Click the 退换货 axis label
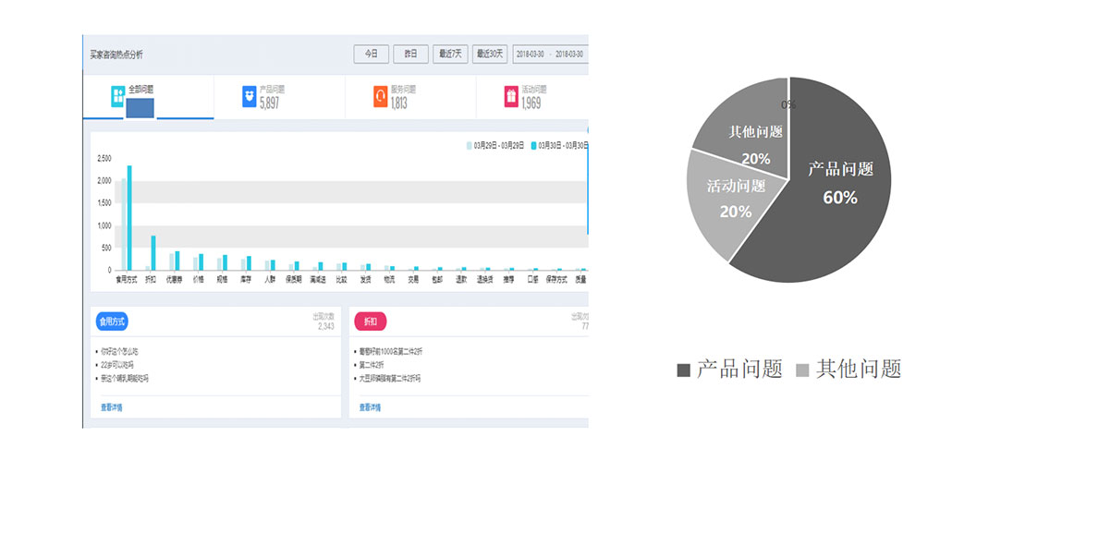Viewport: 1111px width, 534px height. [x=485, y=278]
